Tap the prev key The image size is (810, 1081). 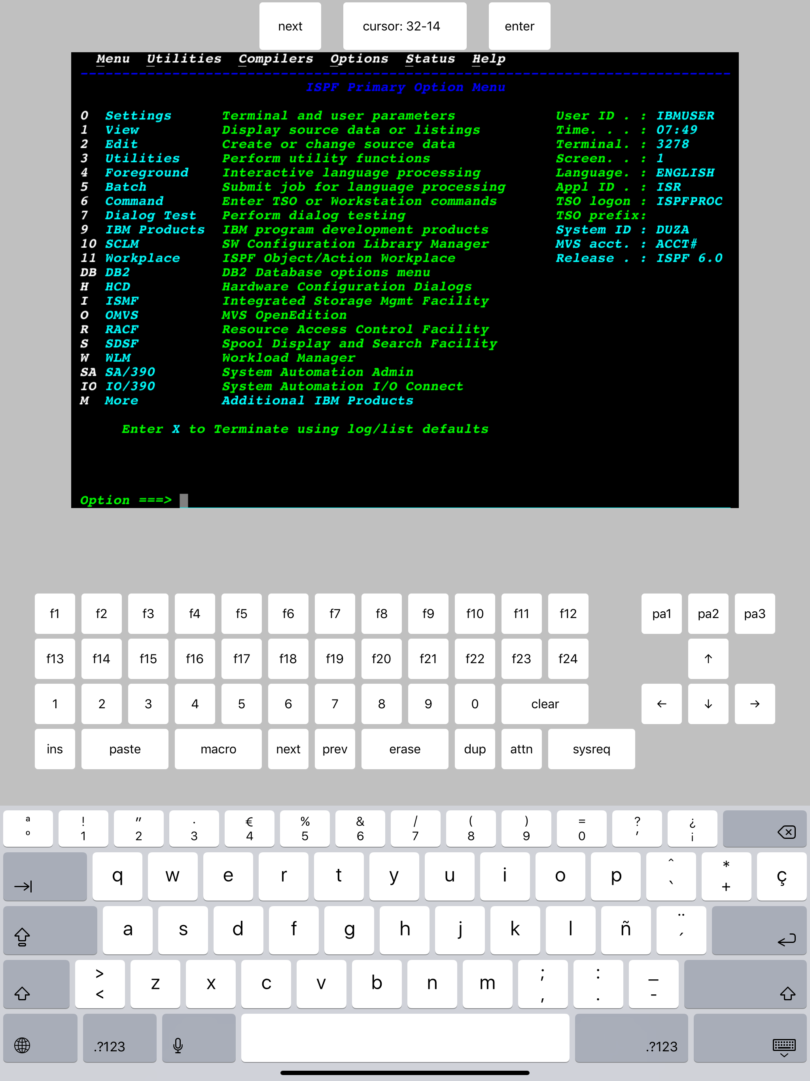pyautogui.click(x=335, y=749)
